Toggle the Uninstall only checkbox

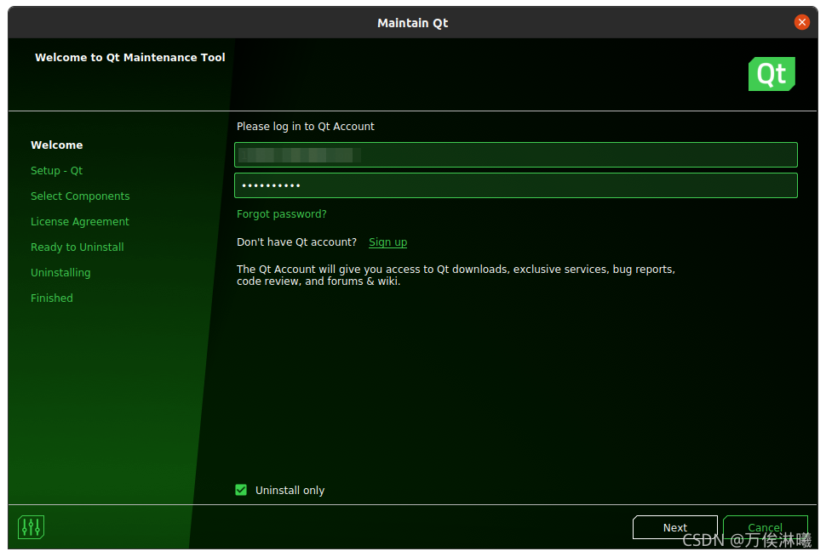click(241, 490)
